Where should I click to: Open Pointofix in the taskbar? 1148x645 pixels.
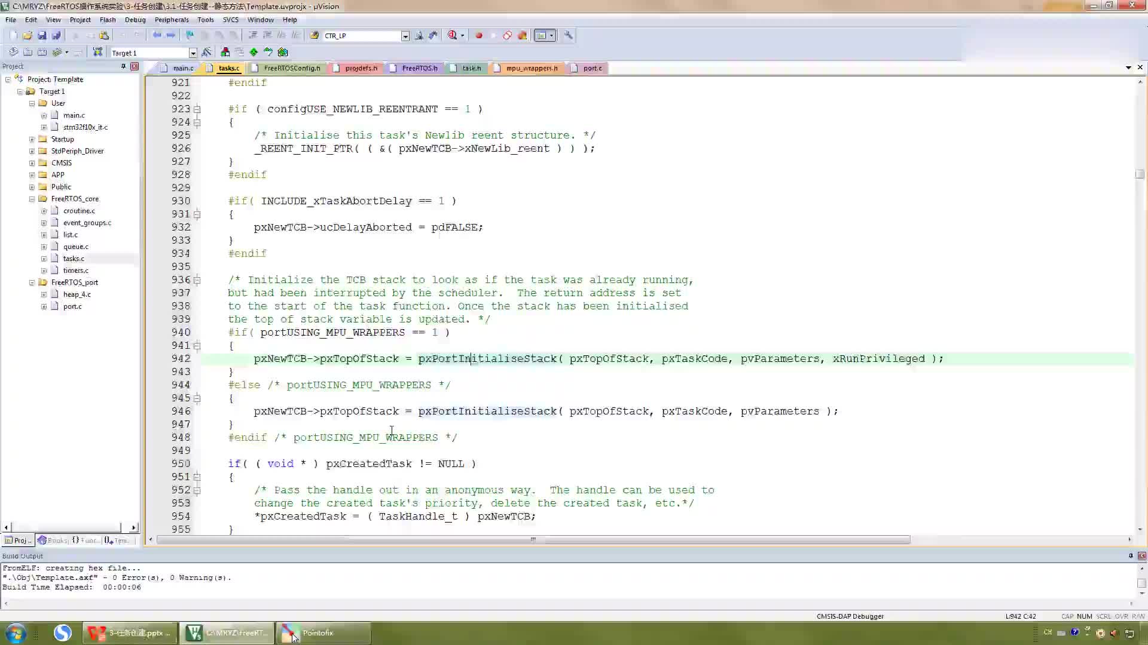323,633
